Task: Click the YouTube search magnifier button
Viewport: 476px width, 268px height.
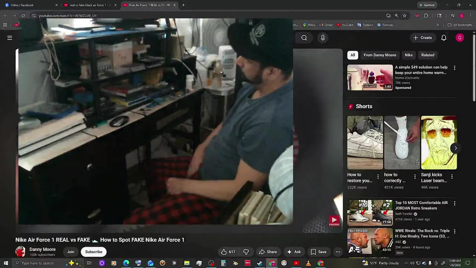Action: [x=304, y=38]
